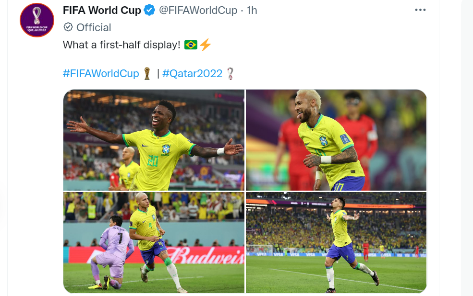Open the #FIFAWorldCup hashtag link
473x296 pixels.
pos(101,73)
